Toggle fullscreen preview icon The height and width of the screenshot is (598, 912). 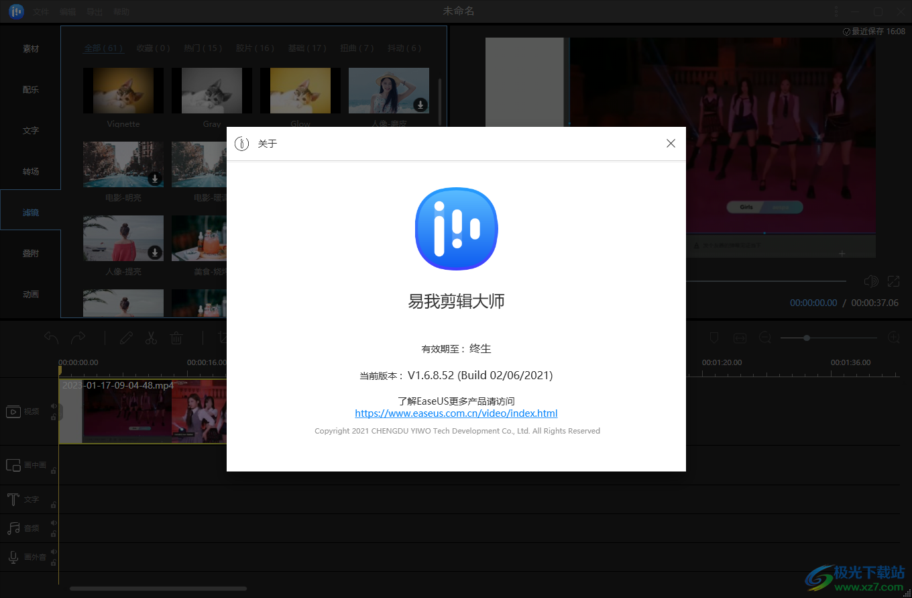point(893,281)
